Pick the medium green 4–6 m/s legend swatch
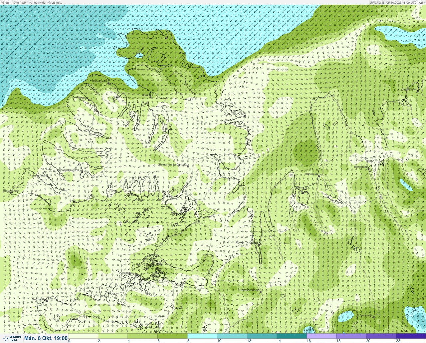This screenshot has height=343, width=426. click(x=143, y=336)
